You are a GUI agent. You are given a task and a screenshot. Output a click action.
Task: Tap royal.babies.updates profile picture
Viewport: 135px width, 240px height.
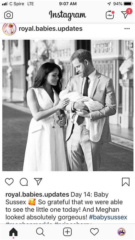tap(9, 29)
